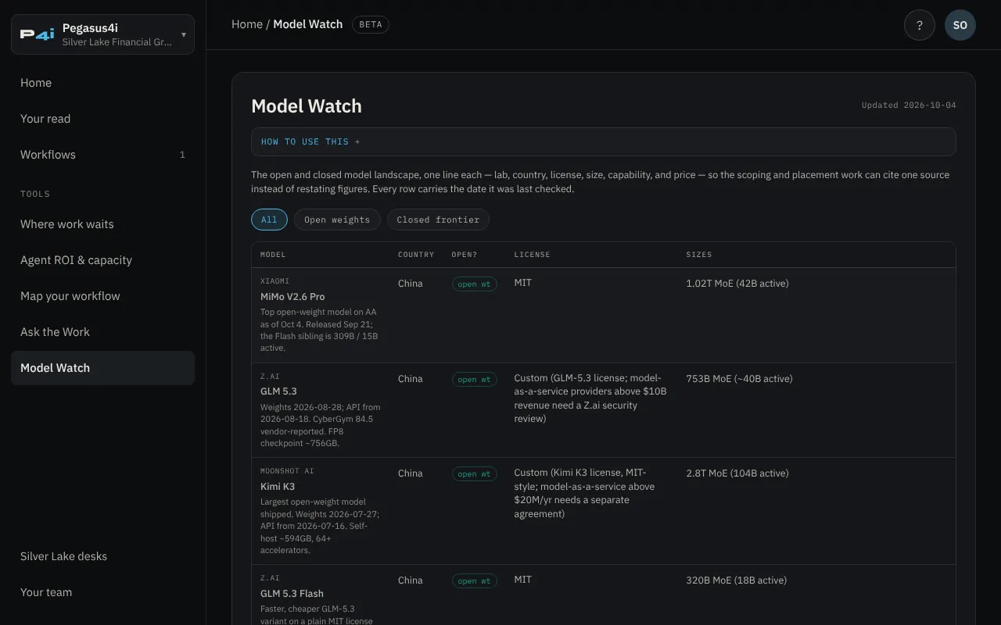The width and height of the screenshot is (1001, 625).
Task: Click the 1.02T MoE (42B active) size
Action: (x=737, y=284)
